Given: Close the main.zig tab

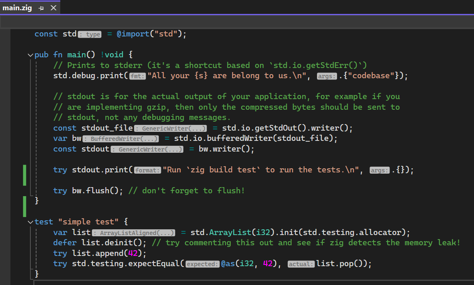Looking at the screenshot, I should point(53,8).
